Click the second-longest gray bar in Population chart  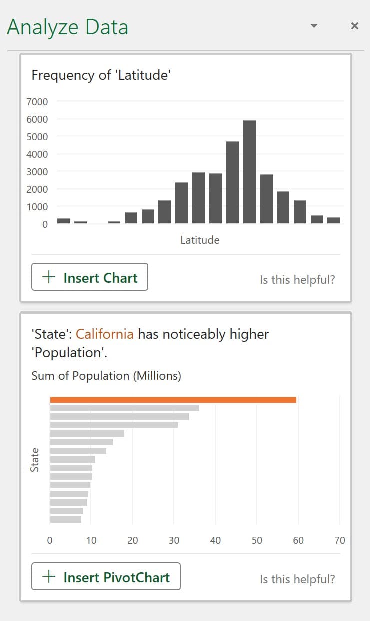point(120,416)
